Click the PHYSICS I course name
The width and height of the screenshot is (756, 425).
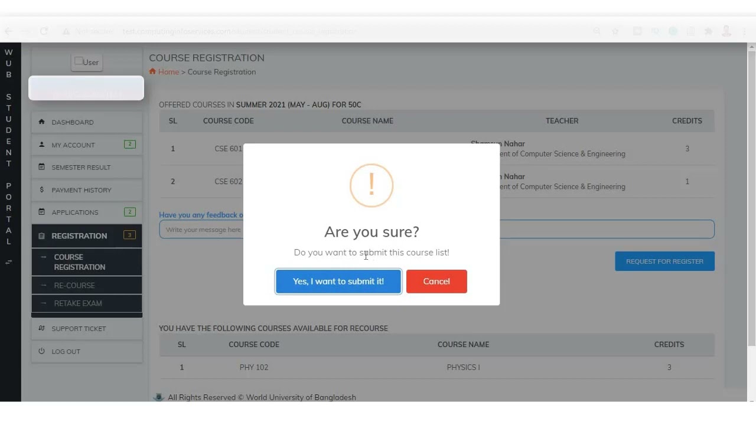[464, 367]
